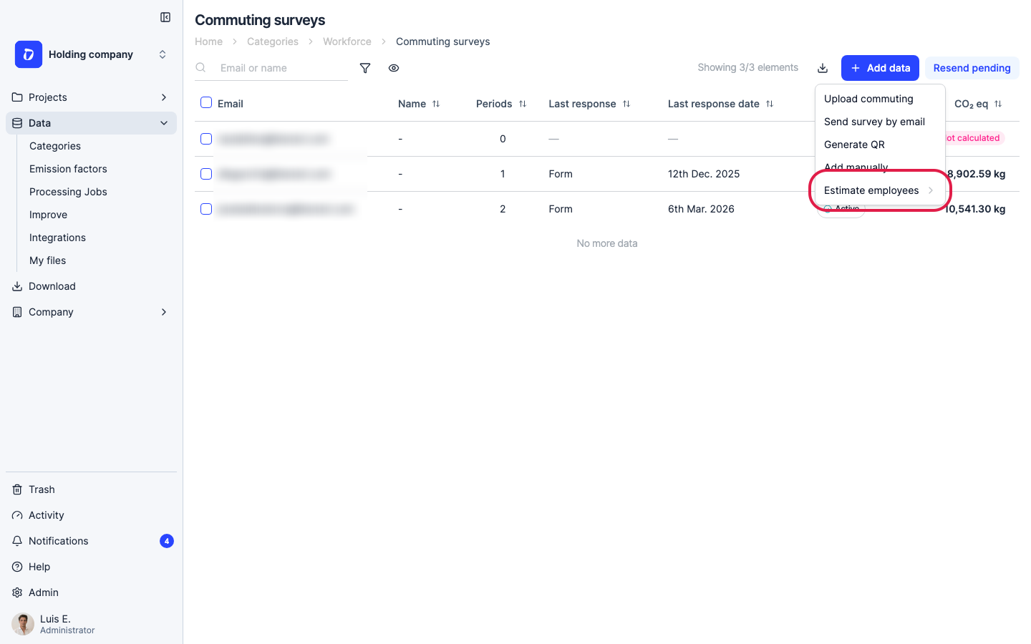Viewport: 1031px width, 644px height.
Task: Sort by Periods column
Action: pyautogui.click(x=523, y=104)
